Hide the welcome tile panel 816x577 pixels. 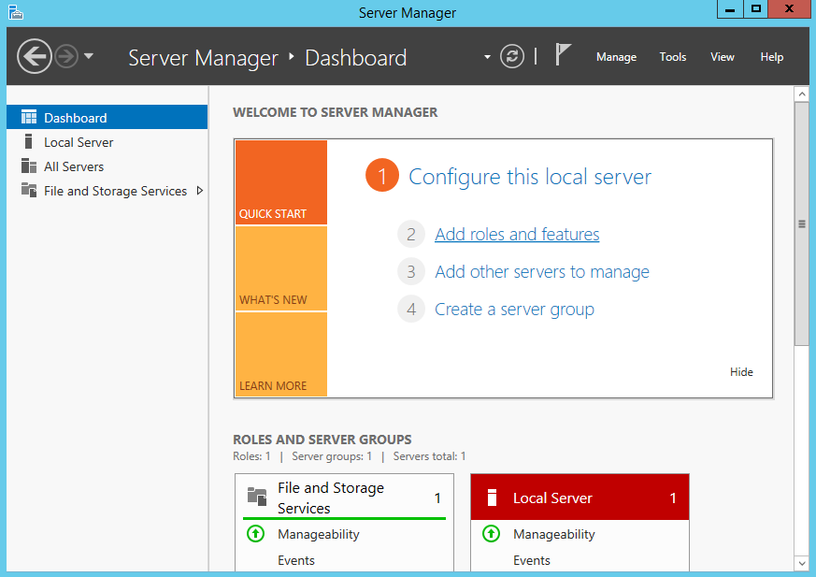point(741,372)
